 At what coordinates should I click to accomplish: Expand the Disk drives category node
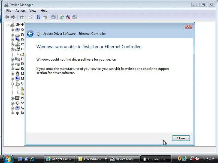(12, 35)
